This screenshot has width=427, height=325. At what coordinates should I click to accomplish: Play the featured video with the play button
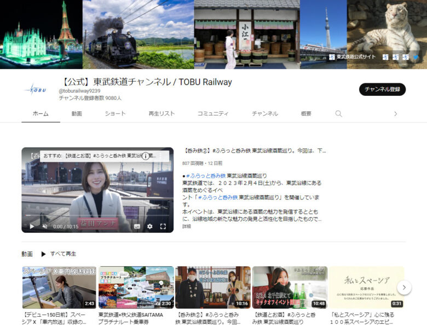32,226
